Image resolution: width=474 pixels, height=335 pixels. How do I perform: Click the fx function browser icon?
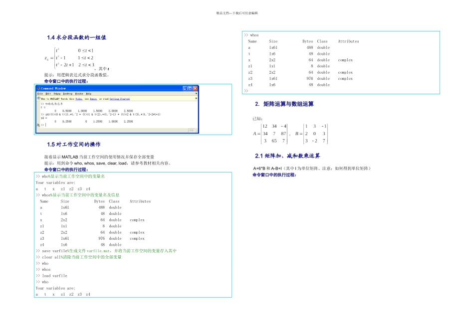coord(38,125)
